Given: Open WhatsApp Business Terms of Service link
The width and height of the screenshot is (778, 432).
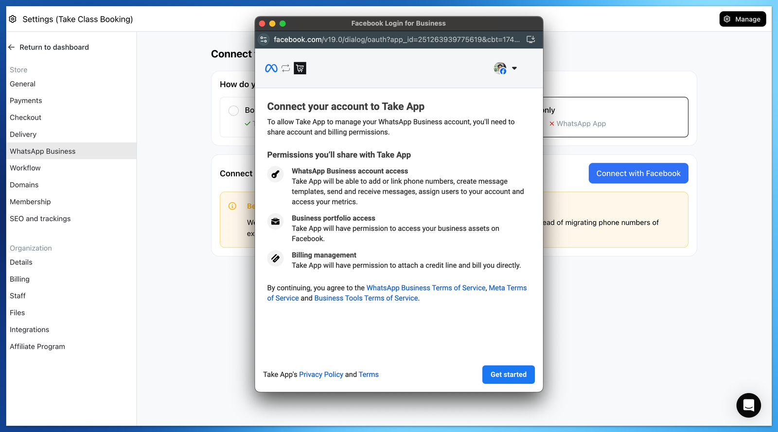Looking at the screenshot, I should point(426,288).
